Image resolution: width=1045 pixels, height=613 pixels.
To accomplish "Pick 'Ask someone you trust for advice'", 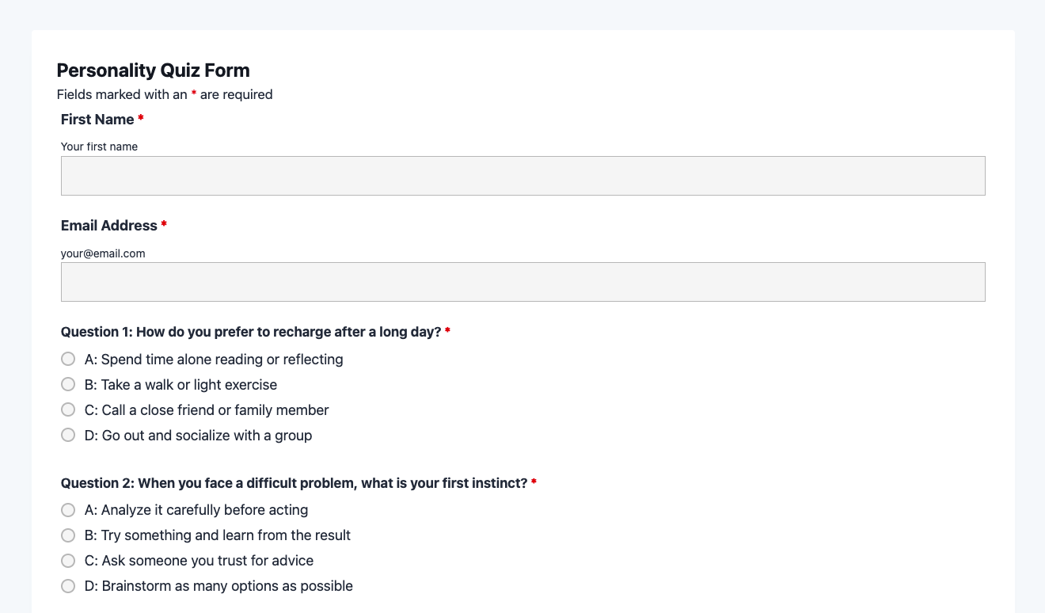I will 68,561.
